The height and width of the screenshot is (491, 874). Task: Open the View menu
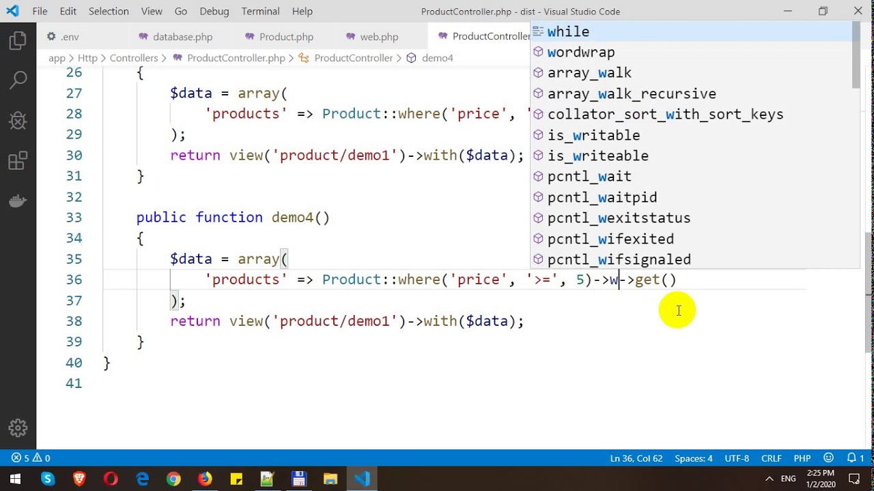point(152,11)
